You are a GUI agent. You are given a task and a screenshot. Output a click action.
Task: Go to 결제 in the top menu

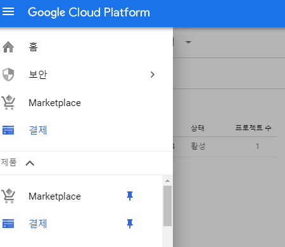[x=38, y=130]
